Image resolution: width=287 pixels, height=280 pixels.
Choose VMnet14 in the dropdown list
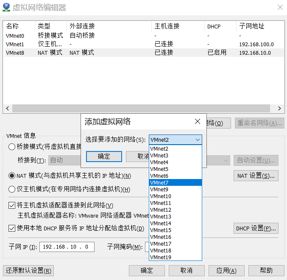pyautogui.click(x=176, y=223)
